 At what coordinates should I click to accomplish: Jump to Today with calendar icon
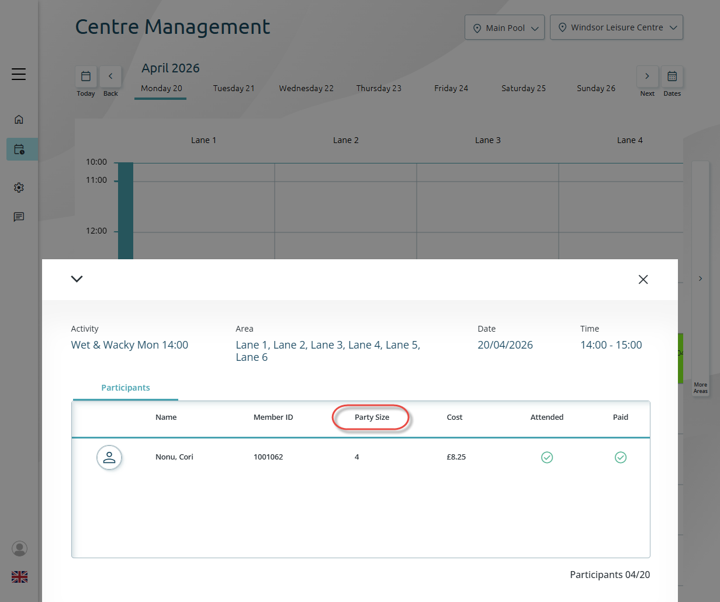[86, 76]
